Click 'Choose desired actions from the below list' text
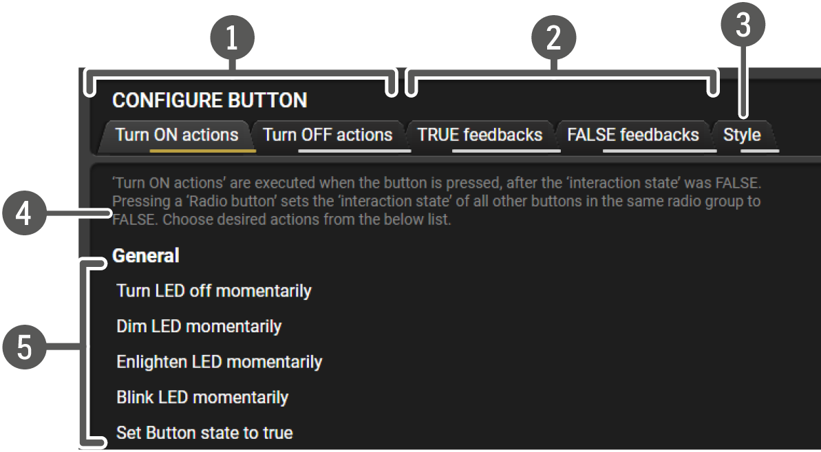The height and width of the screenshot is (452, 821). pos(306,219)
